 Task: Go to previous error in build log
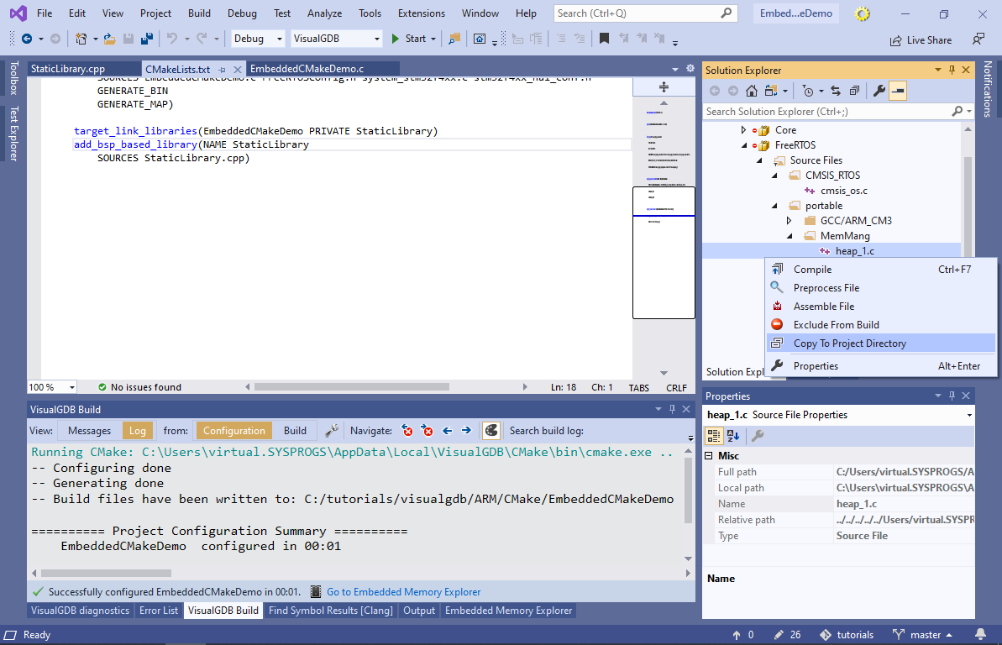407,431
